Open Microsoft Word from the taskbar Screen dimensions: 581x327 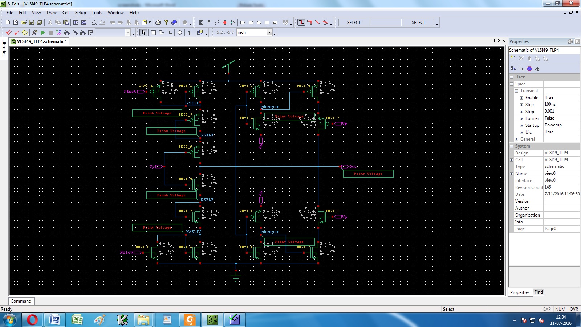pyautogui.click(x=54, y=320)
